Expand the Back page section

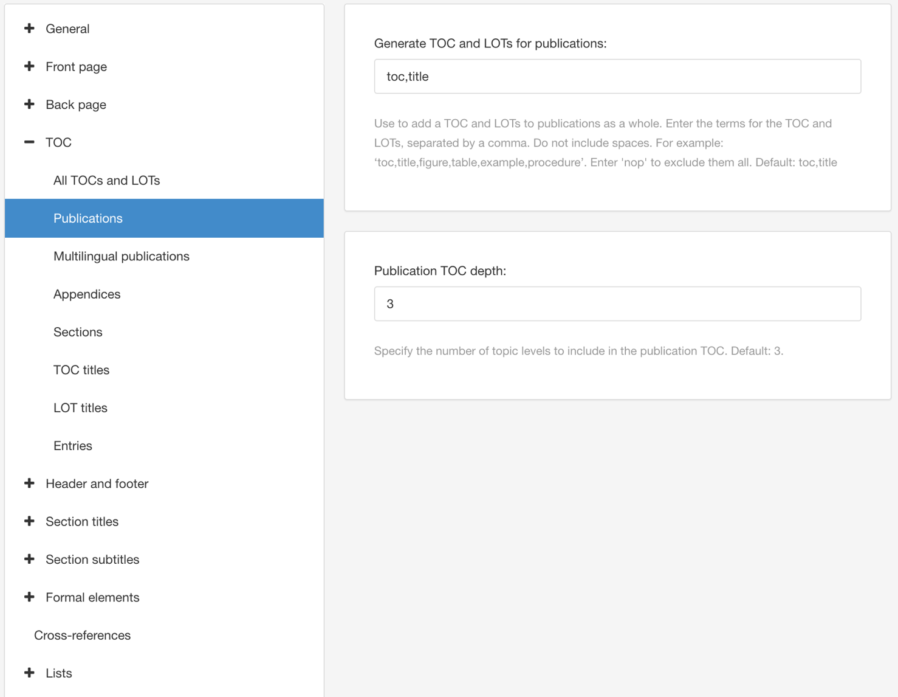29,105
